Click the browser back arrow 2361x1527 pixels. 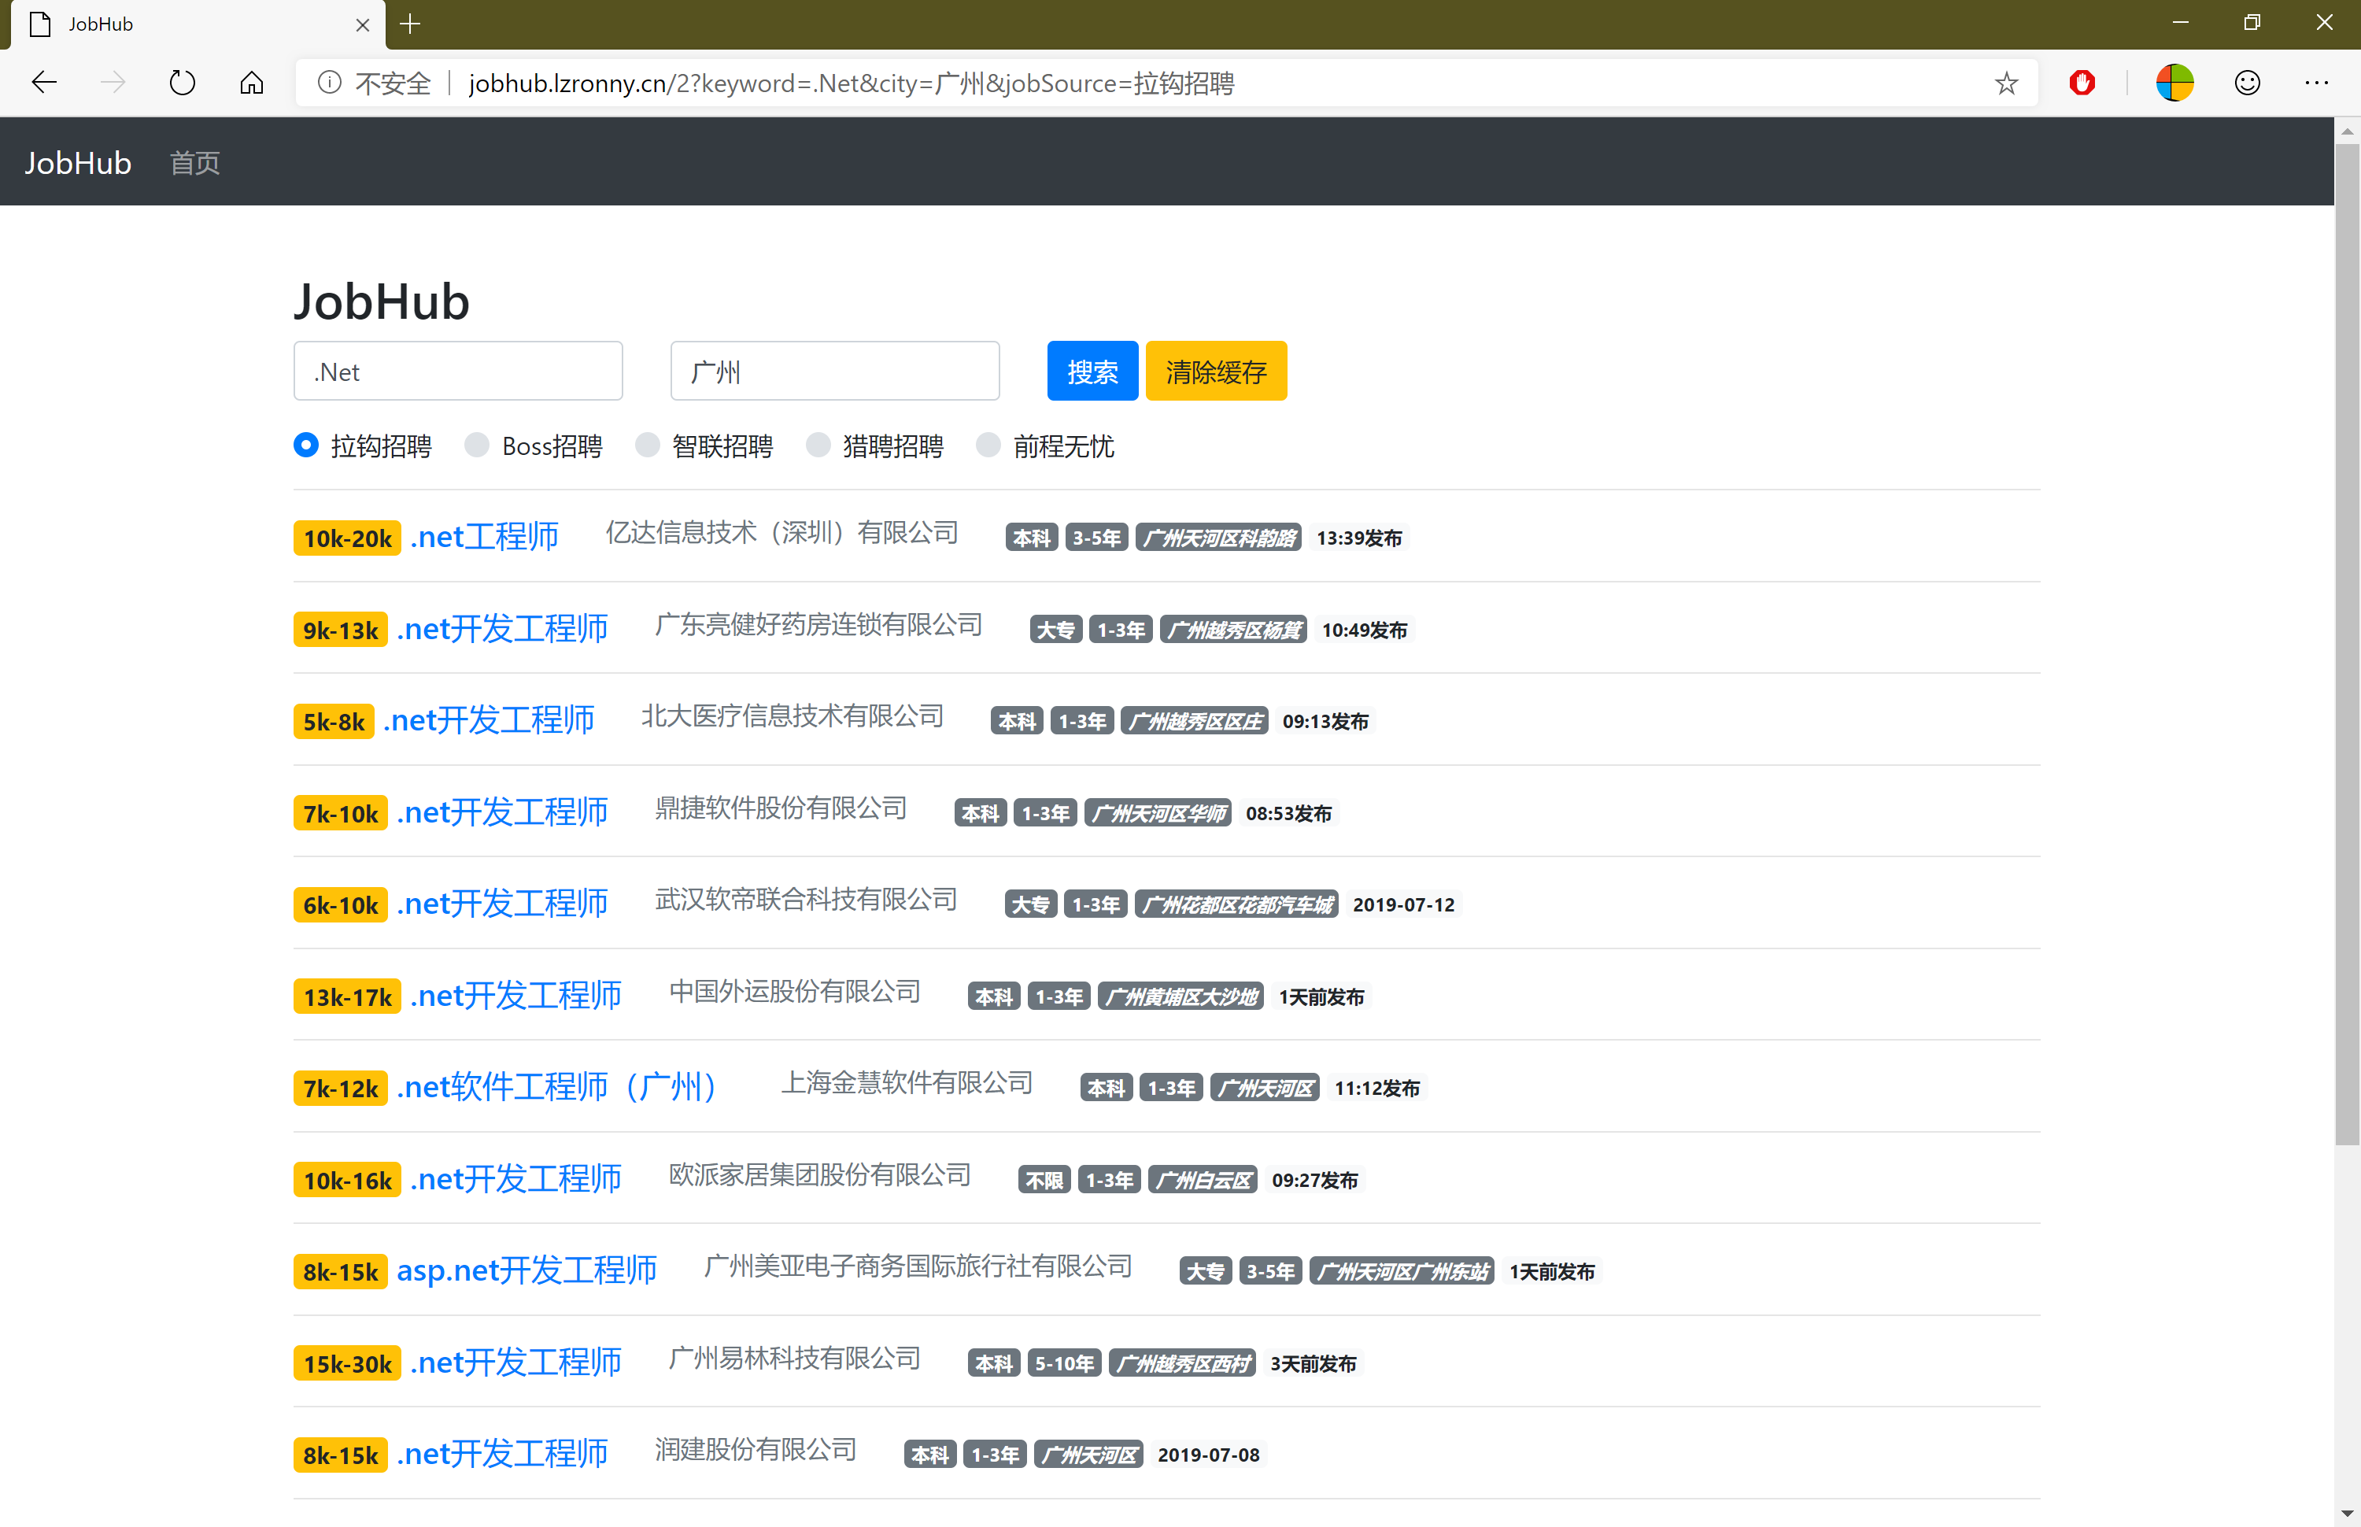[x=45, y=83]
